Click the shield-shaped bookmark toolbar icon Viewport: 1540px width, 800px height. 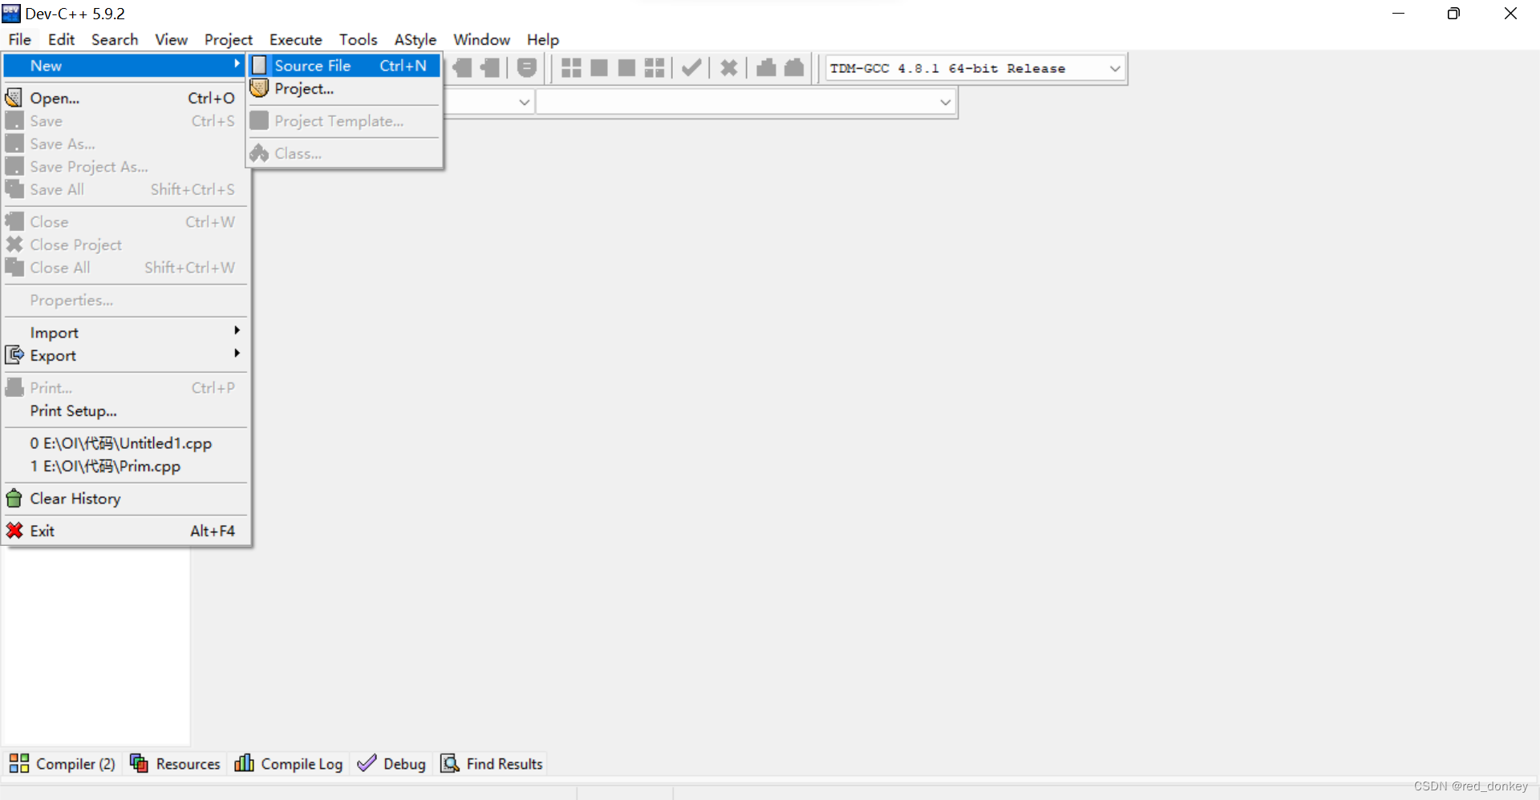tap(526, 68)
